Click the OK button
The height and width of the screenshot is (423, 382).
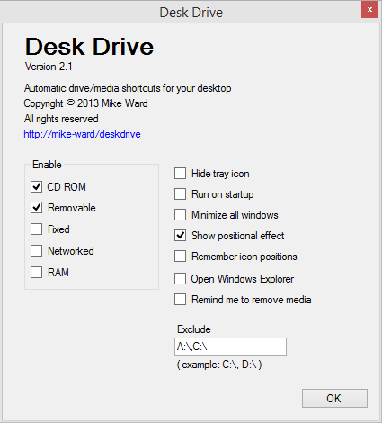pos(334,399)
